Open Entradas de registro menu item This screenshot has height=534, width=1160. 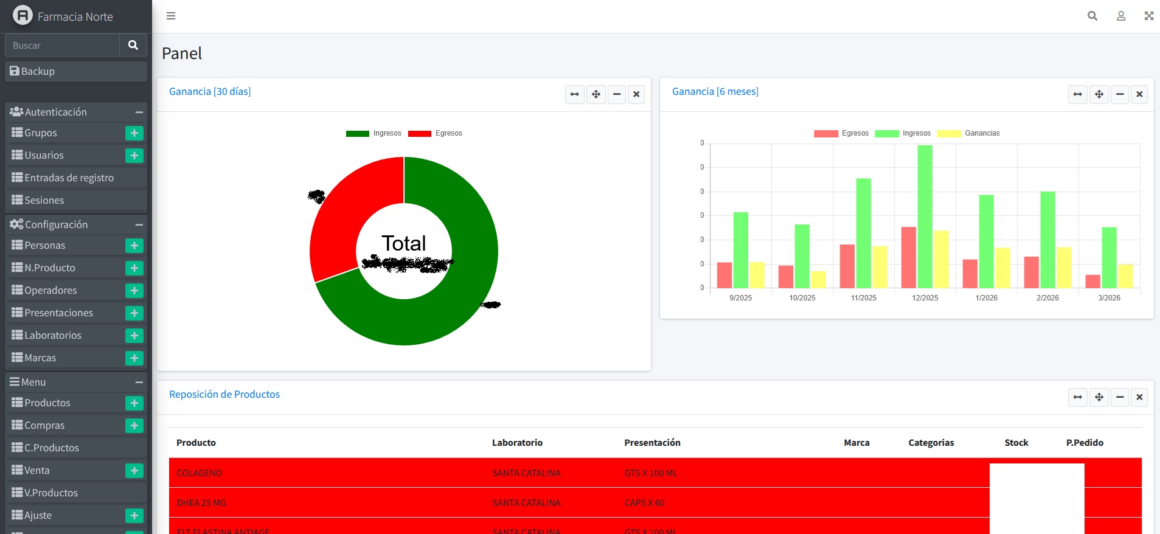coord(69,178)
